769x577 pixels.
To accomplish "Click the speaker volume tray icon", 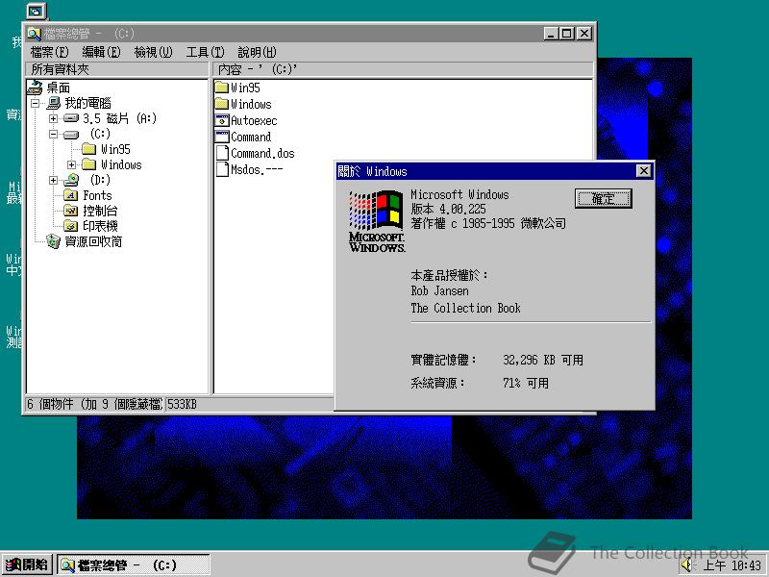I will pyautogui.click(x=687, y=564).
